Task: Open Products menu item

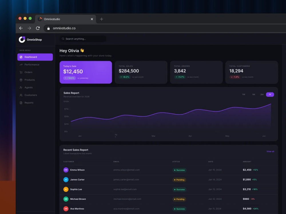Action: (x=35, y=80)
